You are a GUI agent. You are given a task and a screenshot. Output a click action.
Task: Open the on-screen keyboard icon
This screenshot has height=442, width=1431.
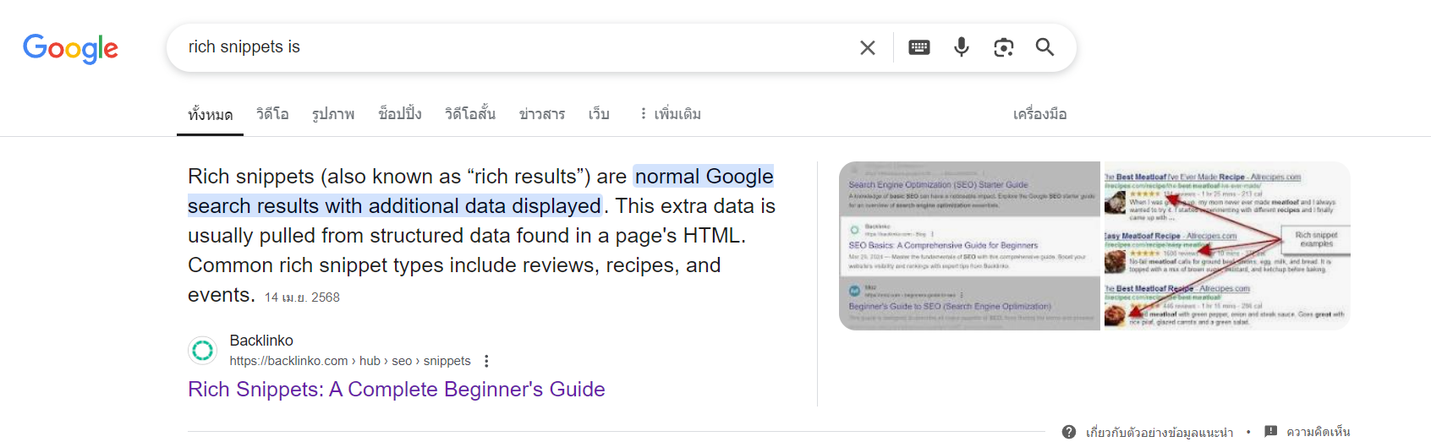(919, 47)
